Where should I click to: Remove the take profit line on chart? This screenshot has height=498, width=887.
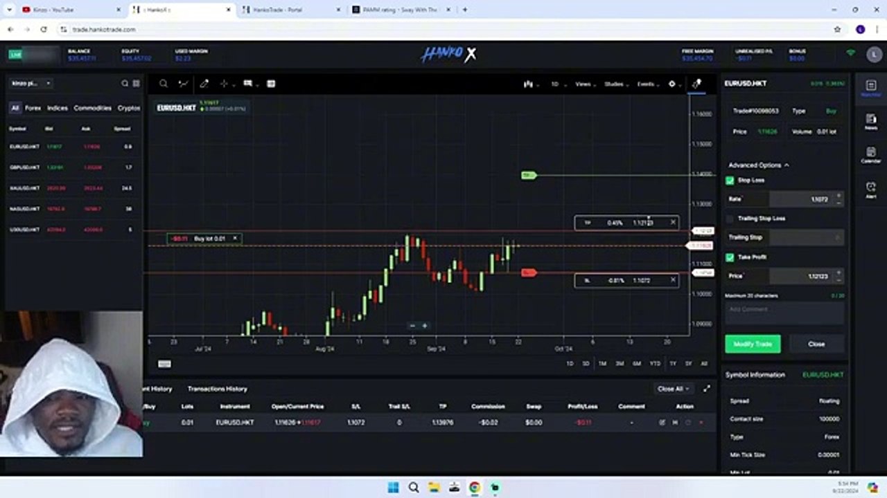[672, 223]
